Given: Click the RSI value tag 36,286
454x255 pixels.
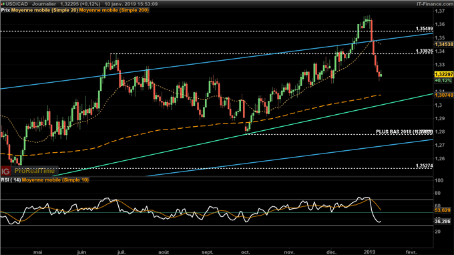Looking at the screenshot, I should click(x=443, y=222).
